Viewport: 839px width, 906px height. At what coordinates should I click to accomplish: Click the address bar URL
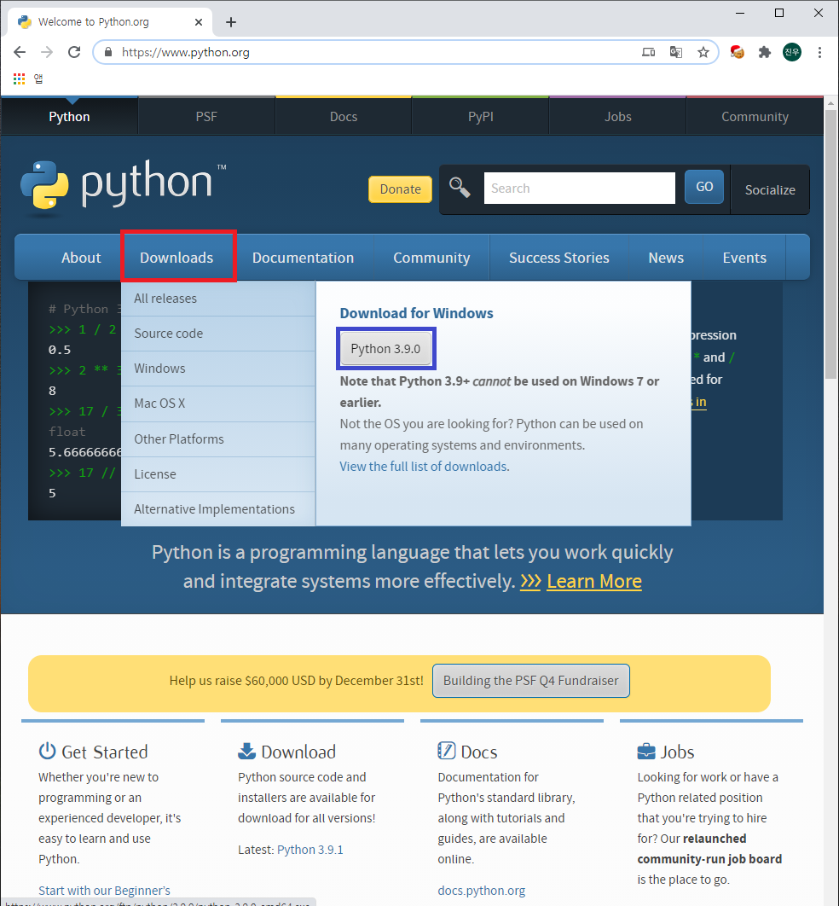tap(185, 53)
